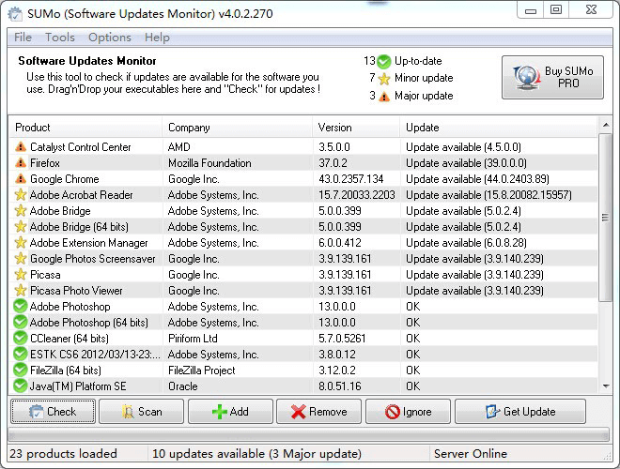This screenshot has height=469, width=620.
Task: Click "Piriform Ltd" company cell
Action: point(193,339)
